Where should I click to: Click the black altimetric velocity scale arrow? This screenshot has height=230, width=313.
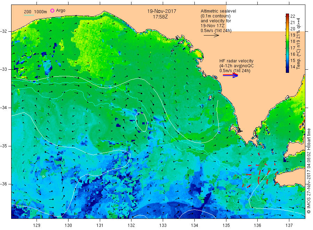pyautogui.click(x=211, y=36)
